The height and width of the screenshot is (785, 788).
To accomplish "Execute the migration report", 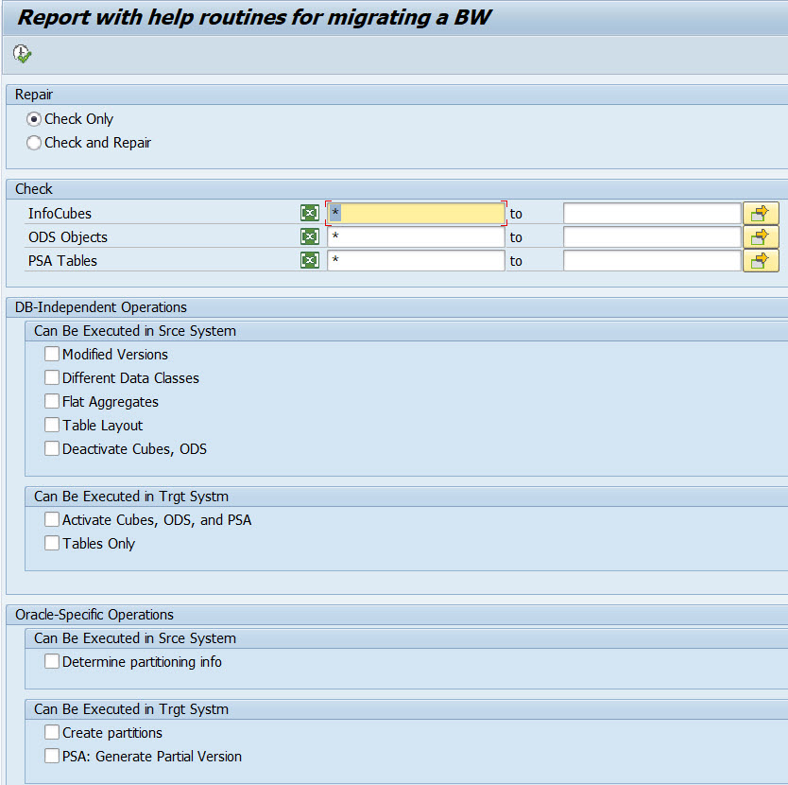I will pos(20,54).
